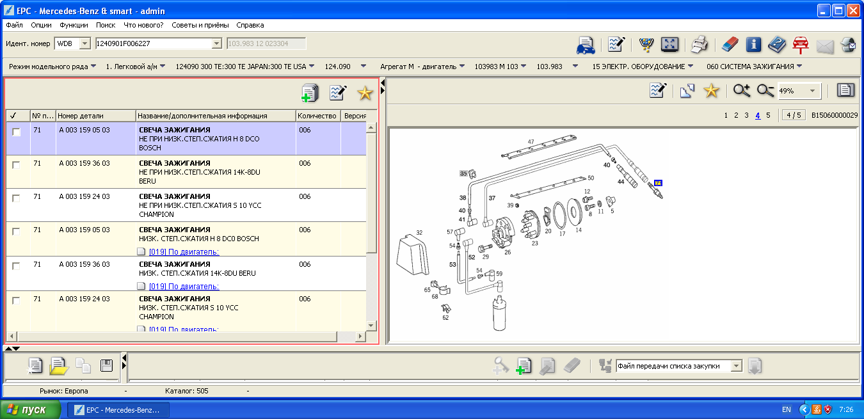The height and width of the screenshot is (419, 864).
Task: Click the parts table vertical scrollbar up arrow
Action: point(371,127)
